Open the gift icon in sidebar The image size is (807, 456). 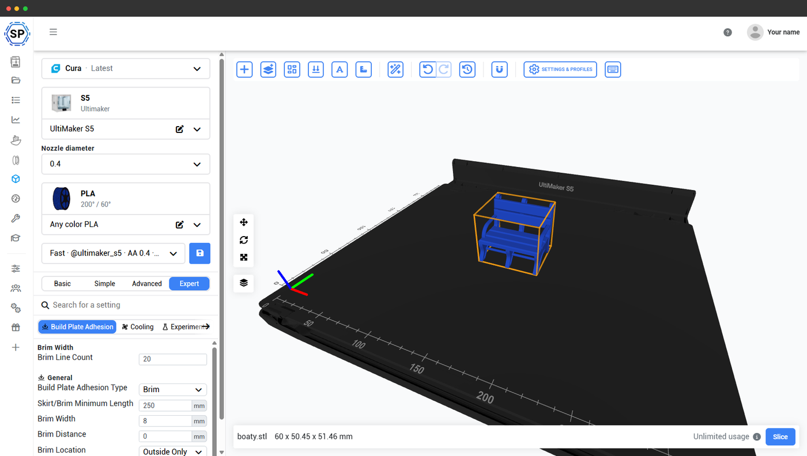coord(16,328)
